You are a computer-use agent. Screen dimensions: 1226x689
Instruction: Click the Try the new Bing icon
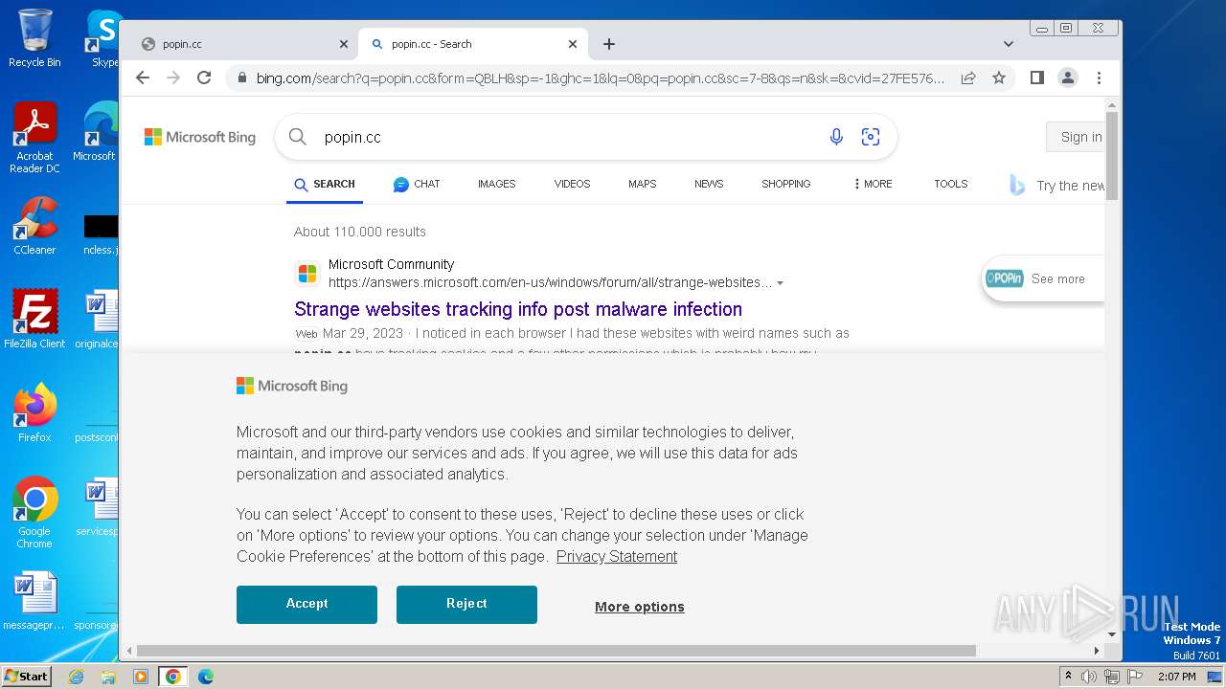point(1017,185)
